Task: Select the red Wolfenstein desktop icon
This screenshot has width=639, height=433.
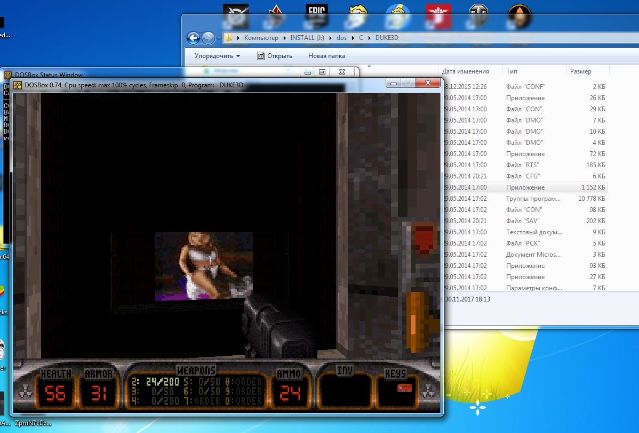Action: click(438, 17)
